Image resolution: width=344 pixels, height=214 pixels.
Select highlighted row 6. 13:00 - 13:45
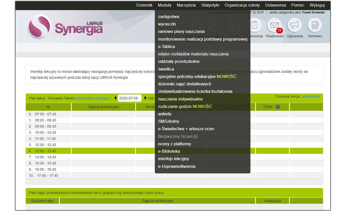coord(174,151)
